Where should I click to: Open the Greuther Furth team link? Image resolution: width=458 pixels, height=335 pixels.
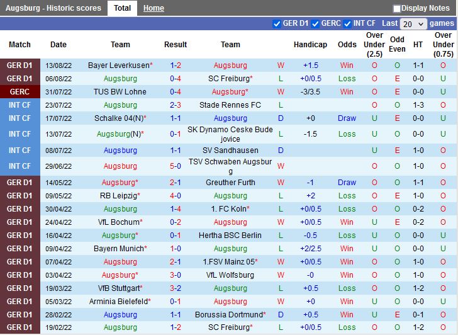pyautogui.click(x=230, y=183)
